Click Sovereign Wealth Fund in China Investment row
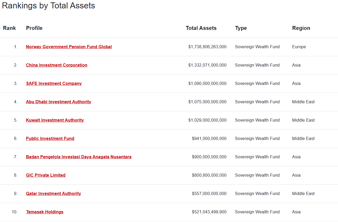 point(257,65)
